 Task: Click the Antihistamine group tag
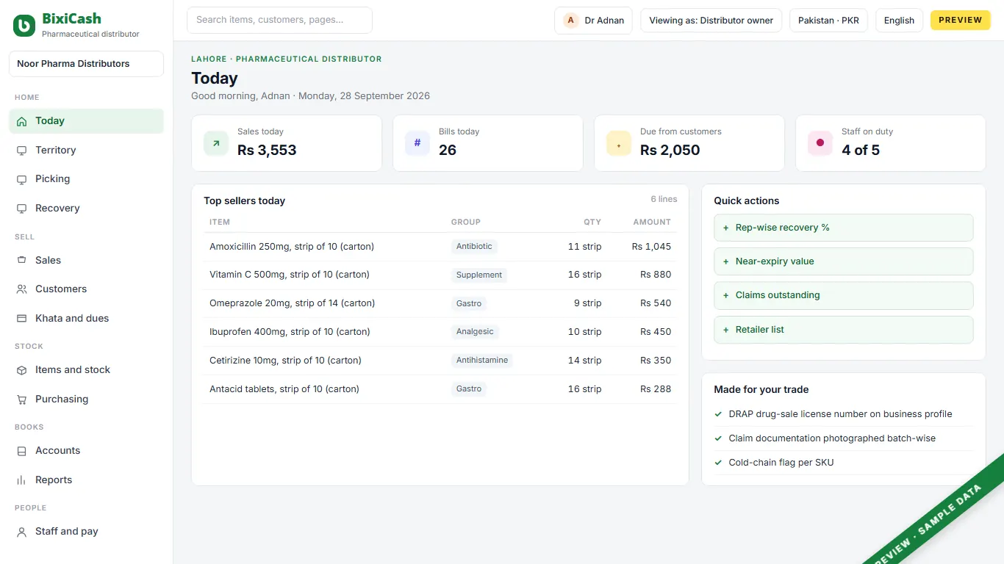(482, 361)
